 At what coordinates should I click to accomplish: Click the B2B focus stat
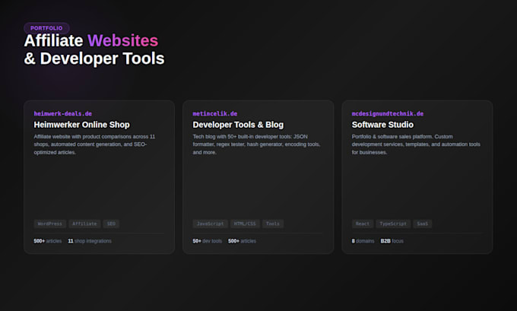[392, 241]
